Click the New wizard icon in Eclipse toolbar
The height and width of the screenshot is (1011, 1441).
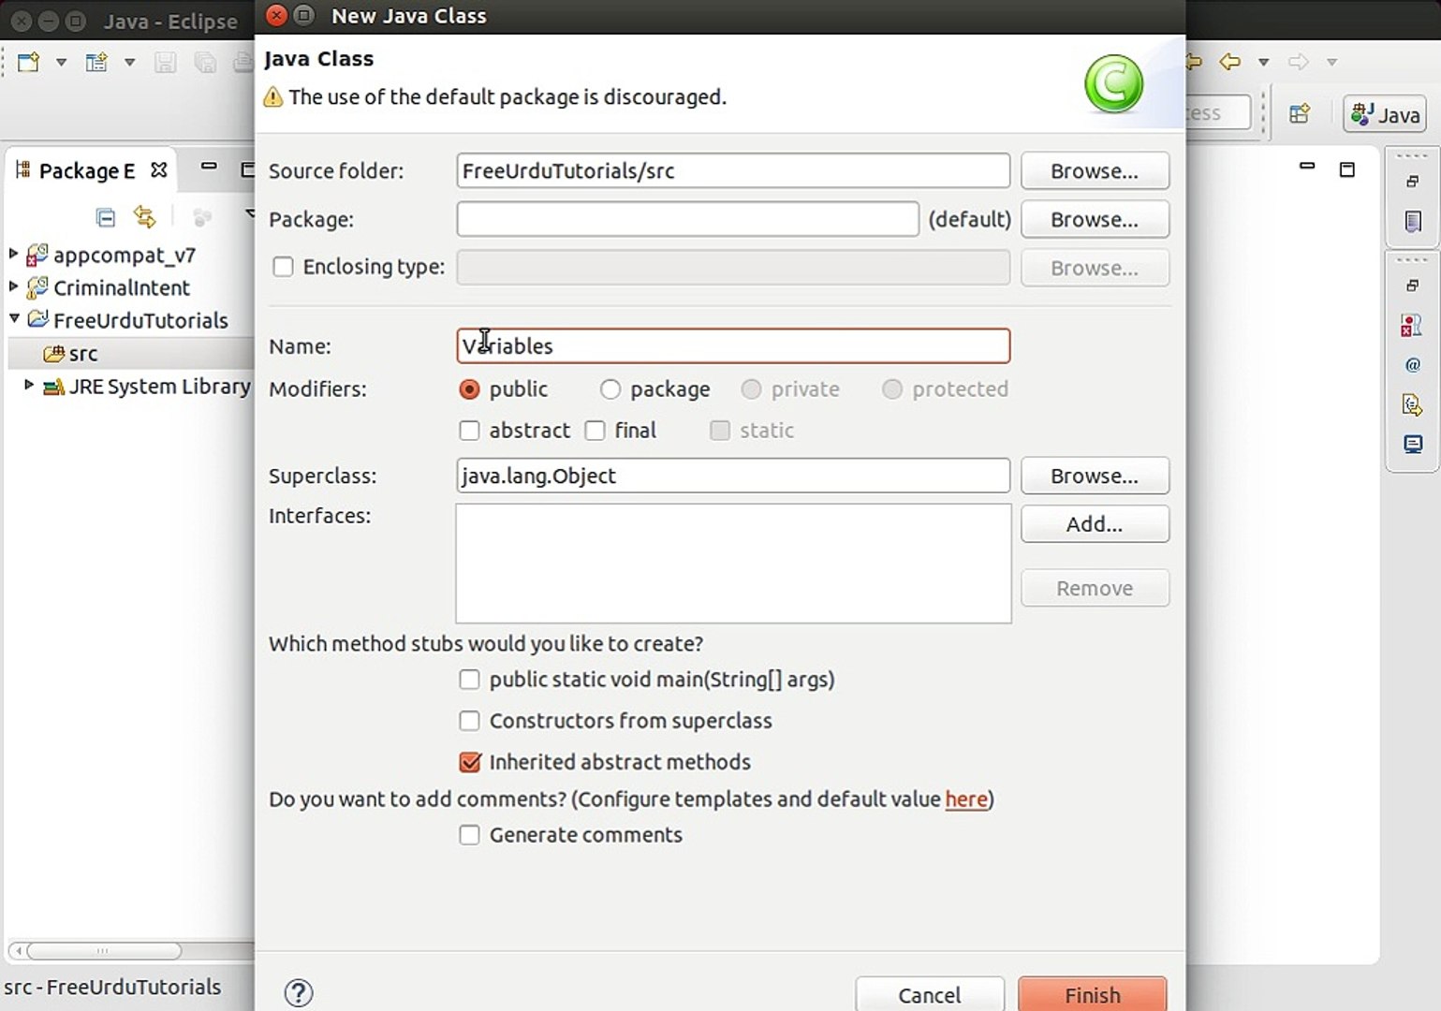(x=28, y=63)
